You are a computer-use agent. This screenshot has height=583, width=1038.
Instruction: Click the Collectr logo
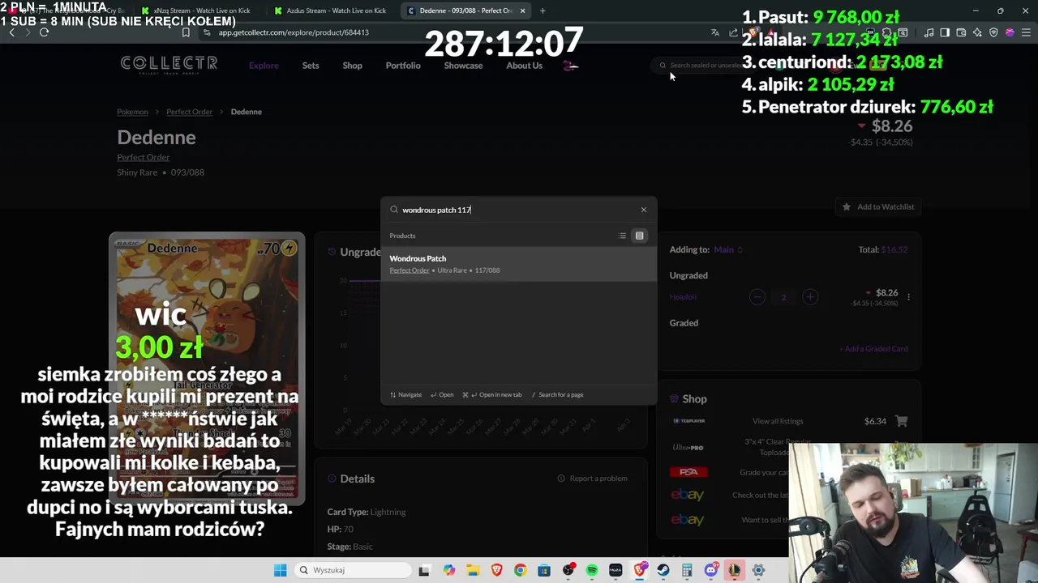(169, 64)
